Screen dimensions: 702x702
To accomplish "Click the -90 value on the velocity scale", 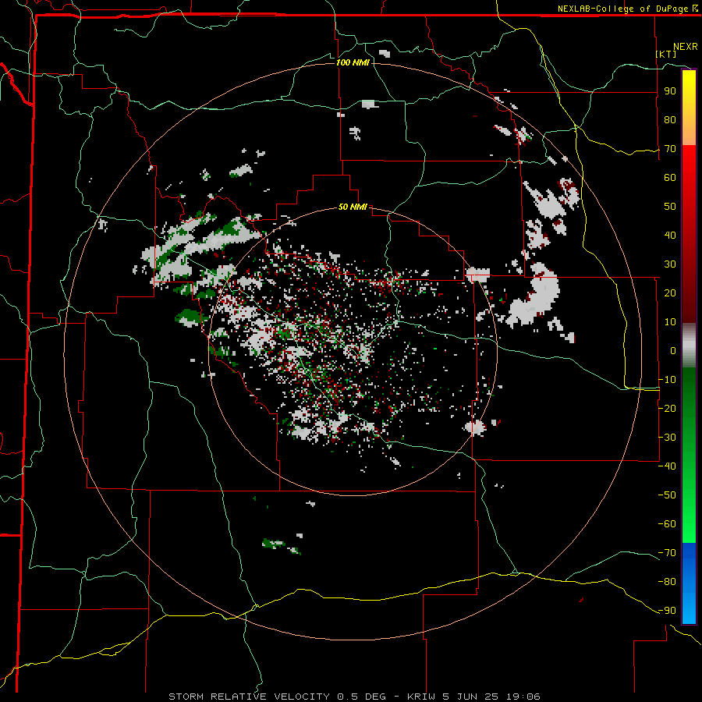I will (x=667, y=610).
